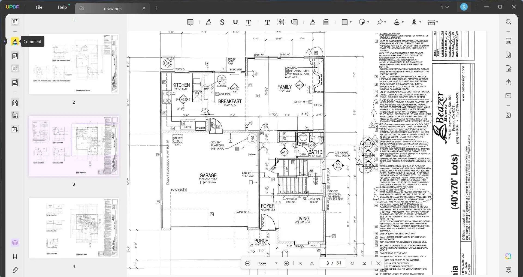Open user account avatar R

[464, 7]
